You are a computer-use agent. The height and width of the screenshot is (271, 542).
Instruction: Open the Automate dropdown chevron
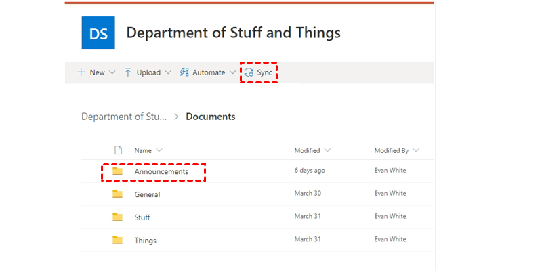point(232,72)
